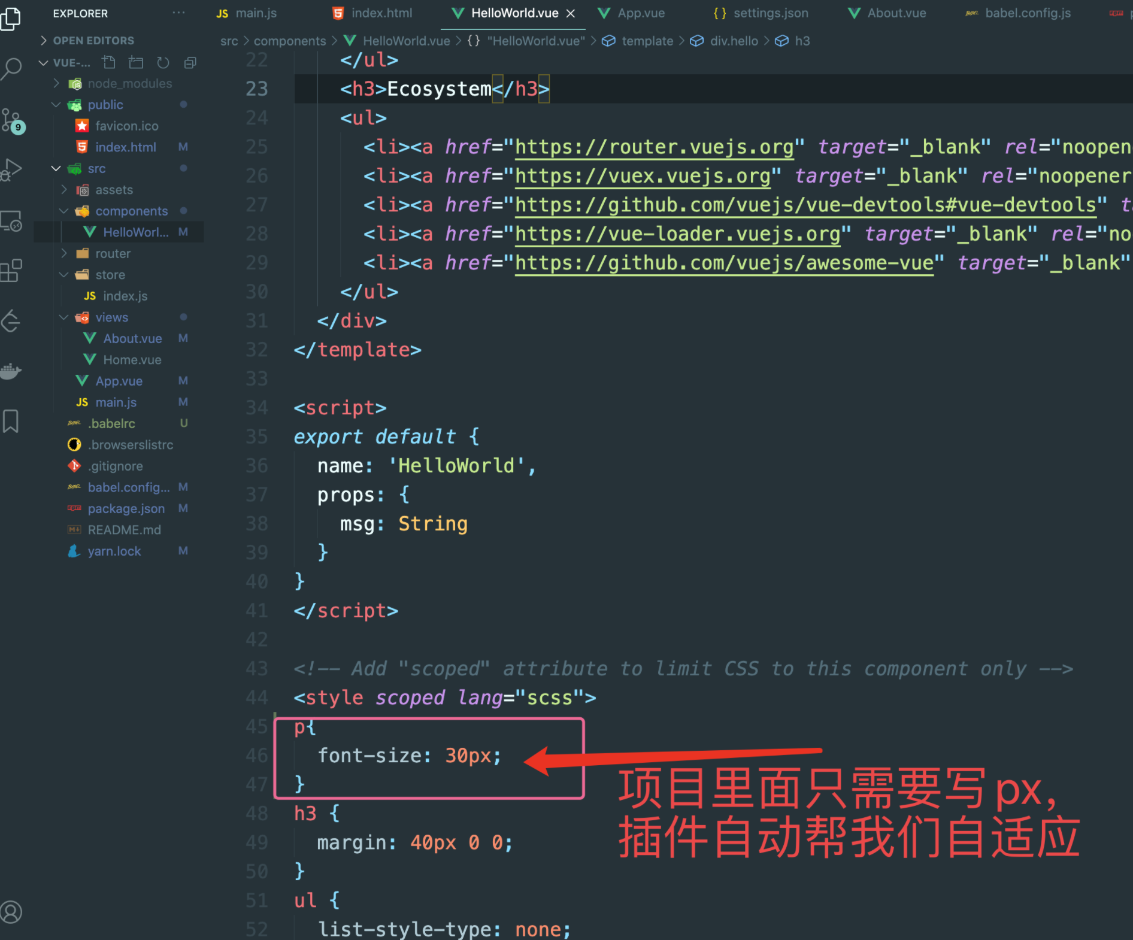Open the Accounts icon

coord(11,912)
